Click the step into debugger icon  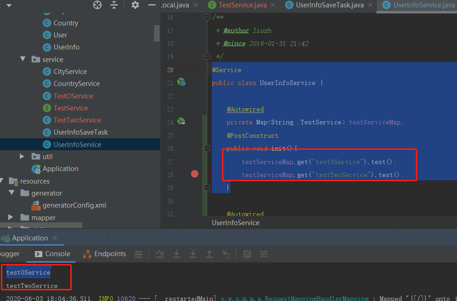176,254
